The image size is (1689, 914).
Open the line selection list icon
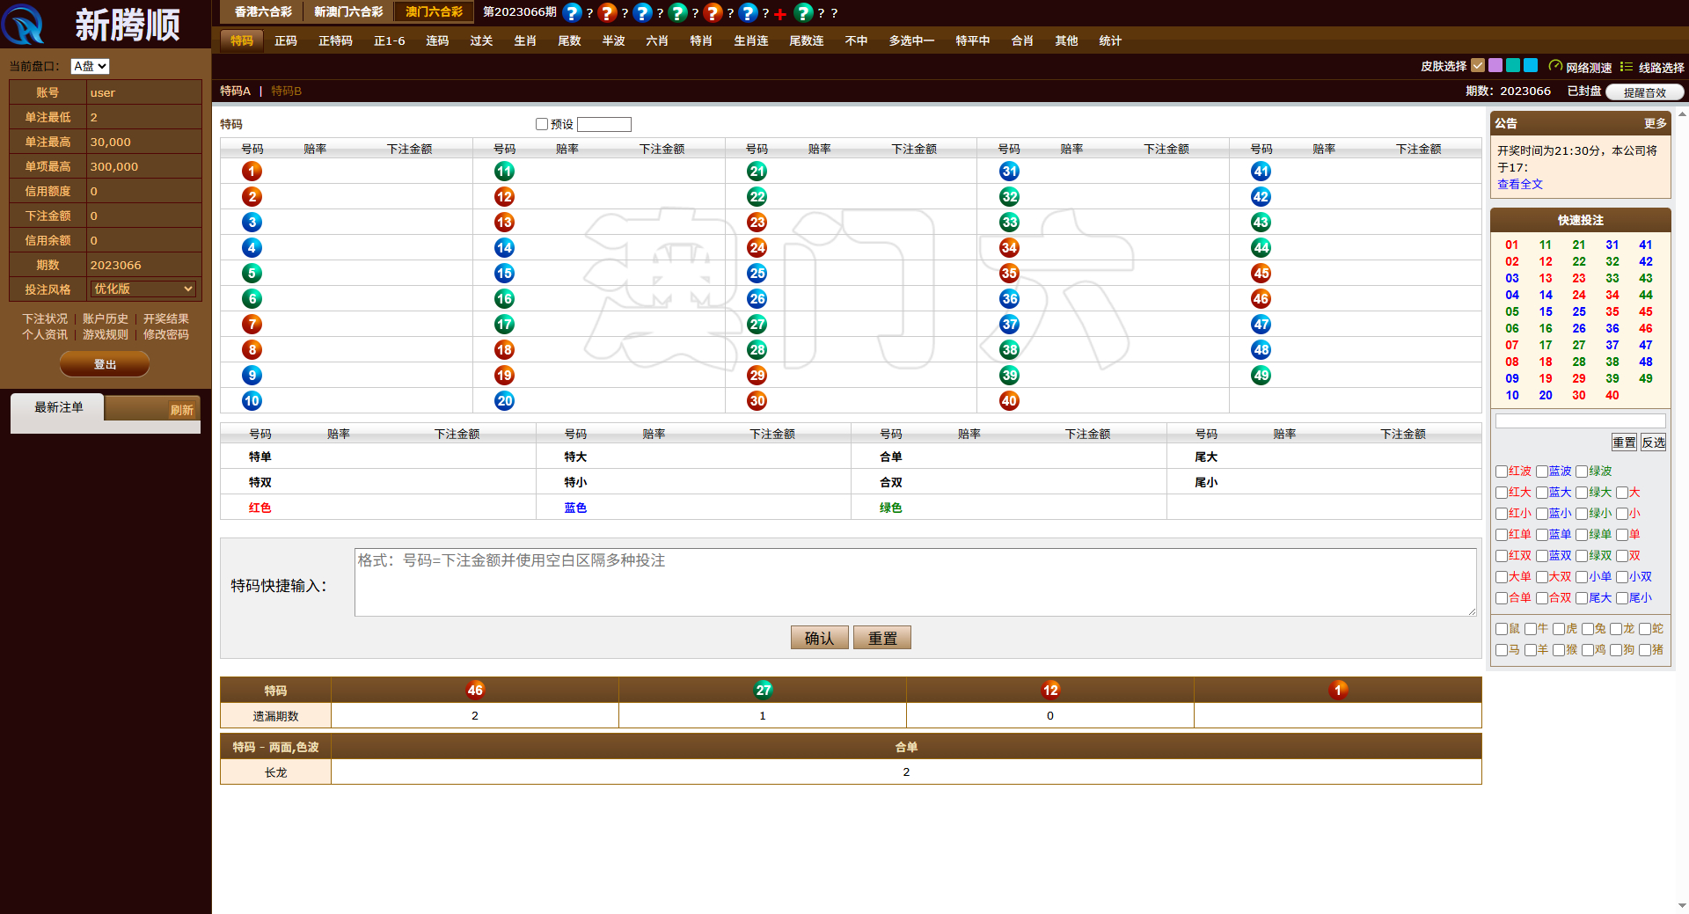tap(1627, 67)
